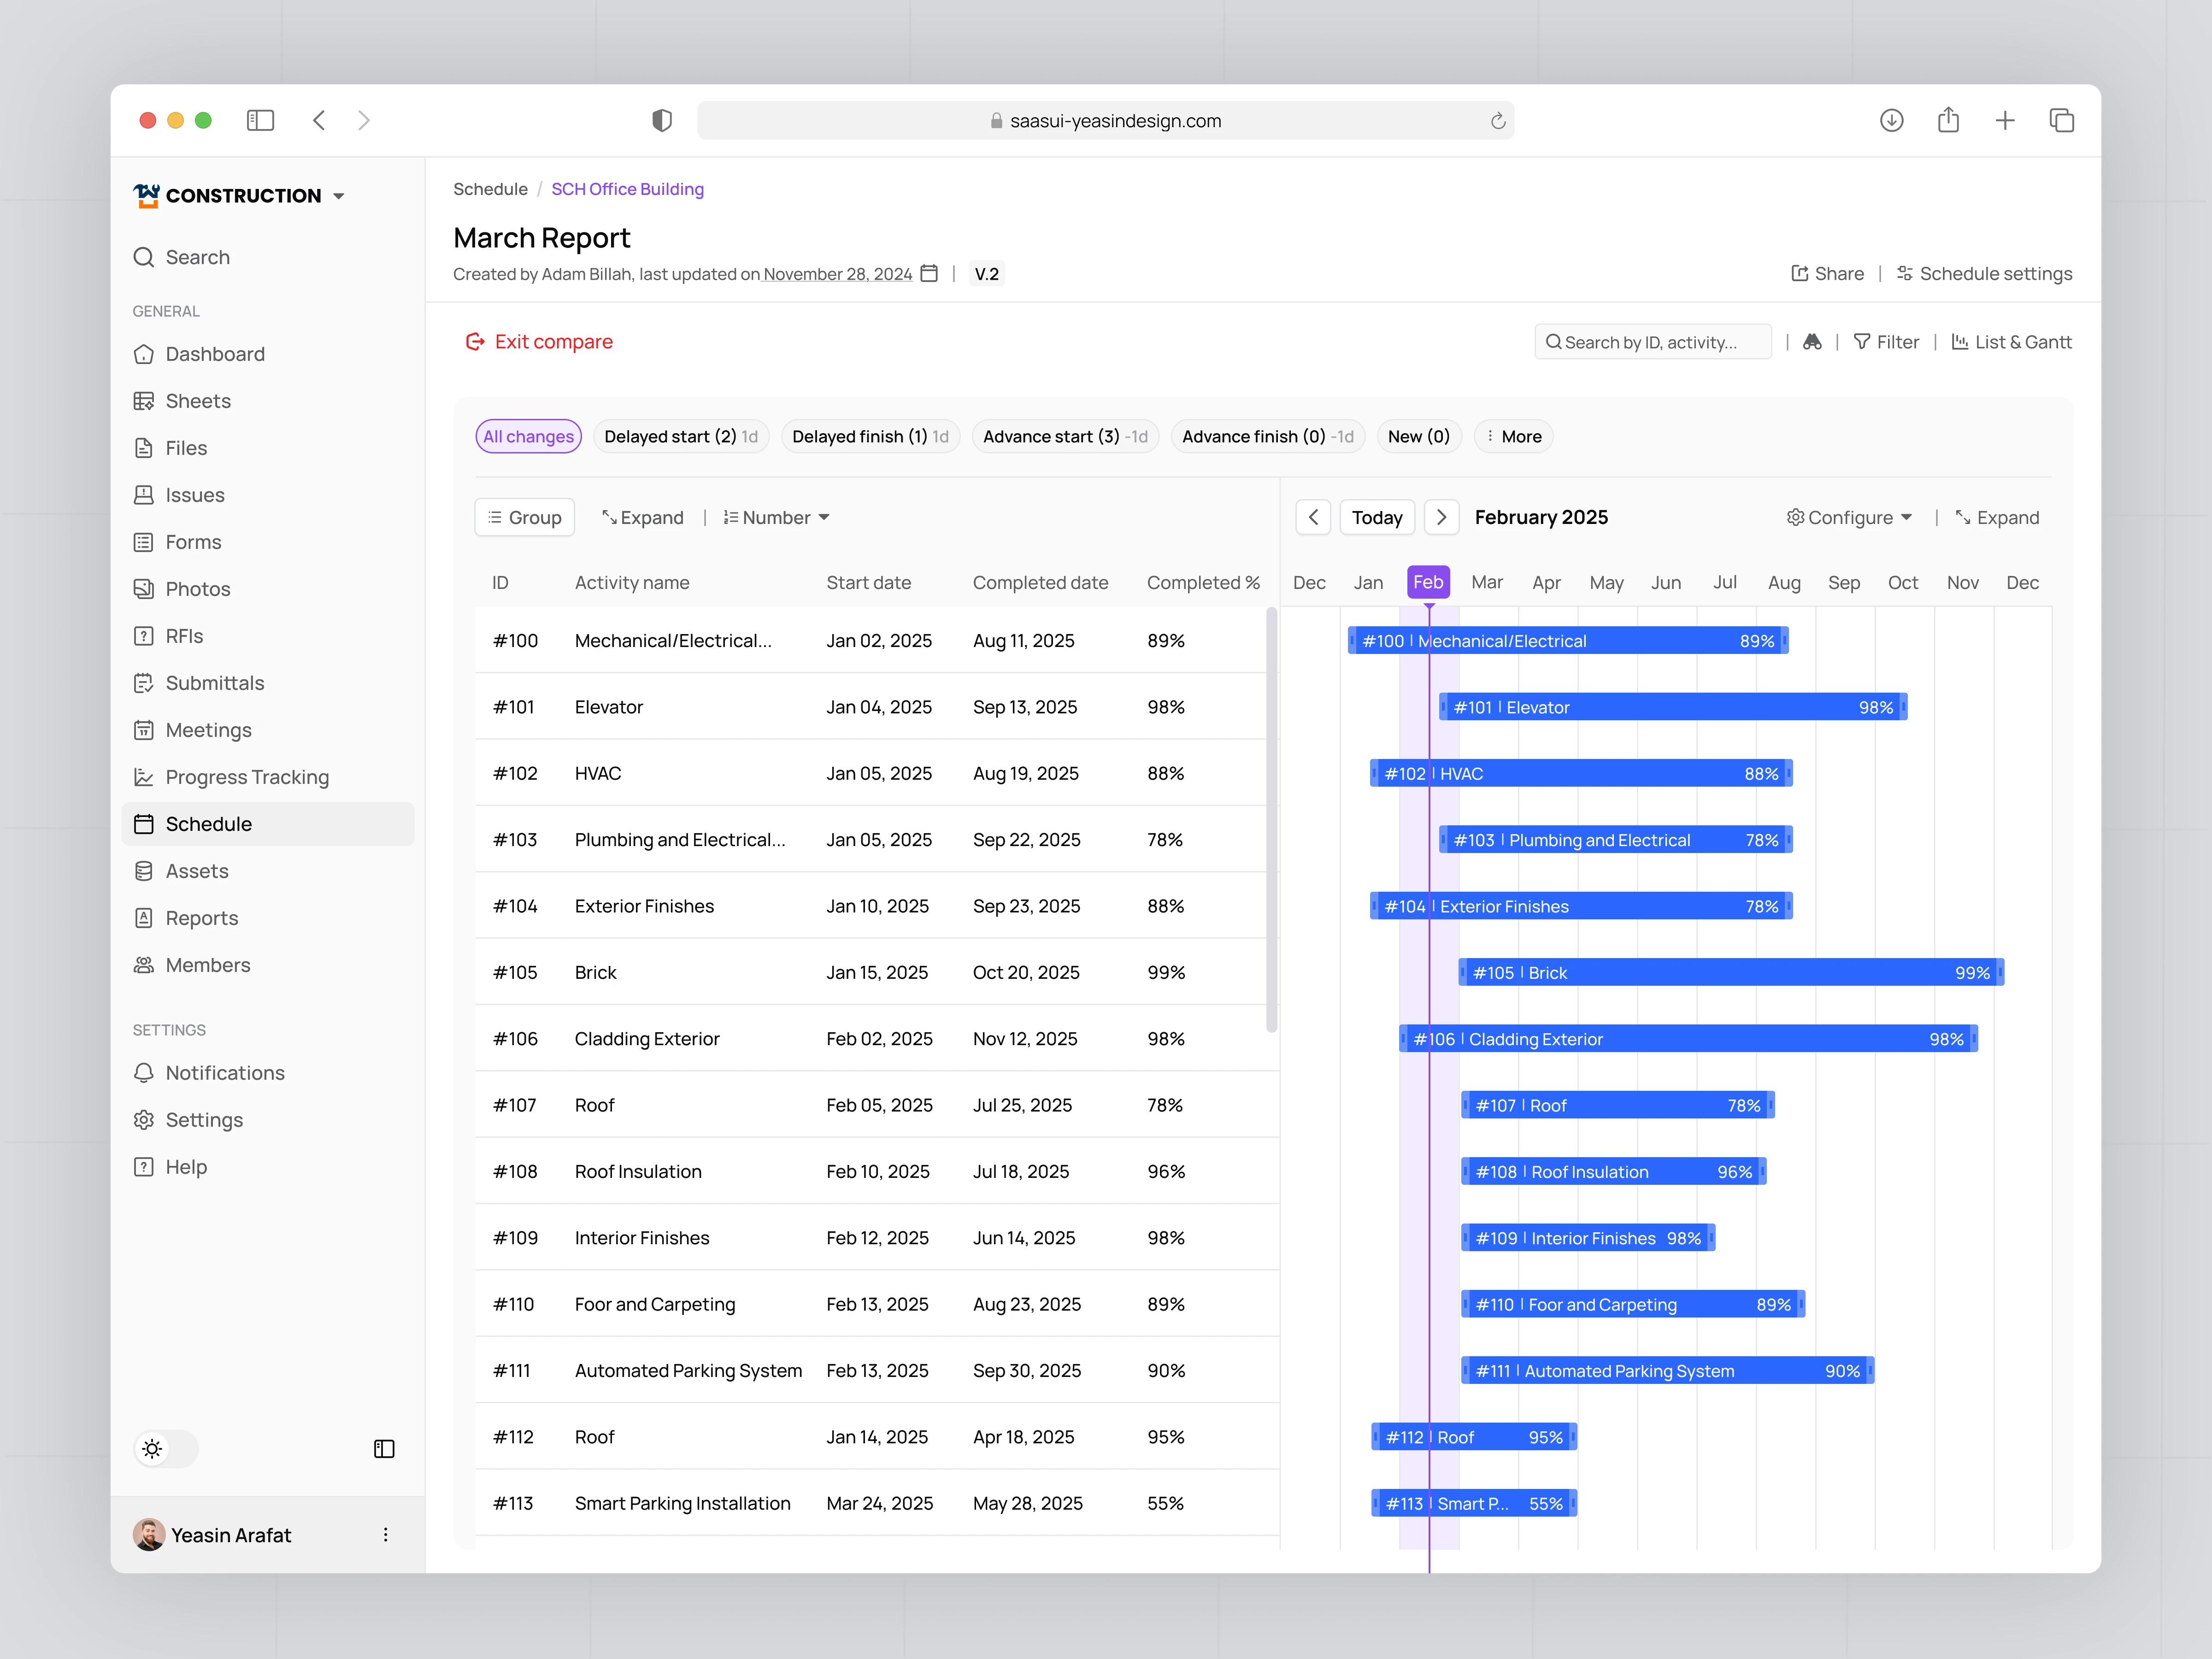Image resolution: width=2212 pixels, height=1659 pixels.
Task: Click #112 Roof Gantt bar
Action: click(1474, 1437)
